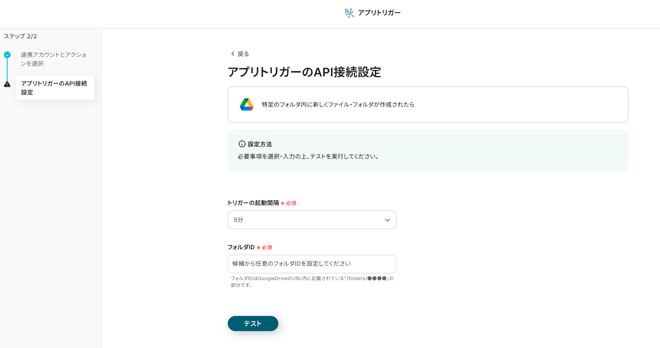
Task: Click the ステップ 2/2 label
Action: click(x=20, y=36)
